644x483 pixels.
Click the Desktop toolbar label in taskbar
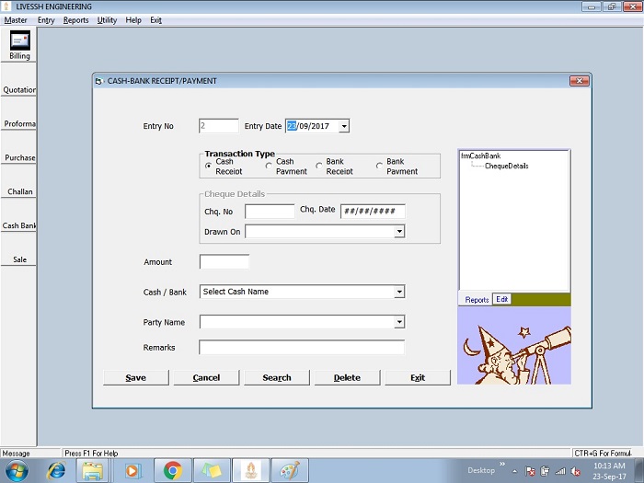pos(481,470)
